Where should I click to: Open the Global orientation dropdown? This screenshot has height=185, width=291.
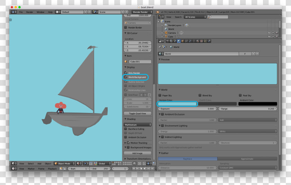pos(105,164)
